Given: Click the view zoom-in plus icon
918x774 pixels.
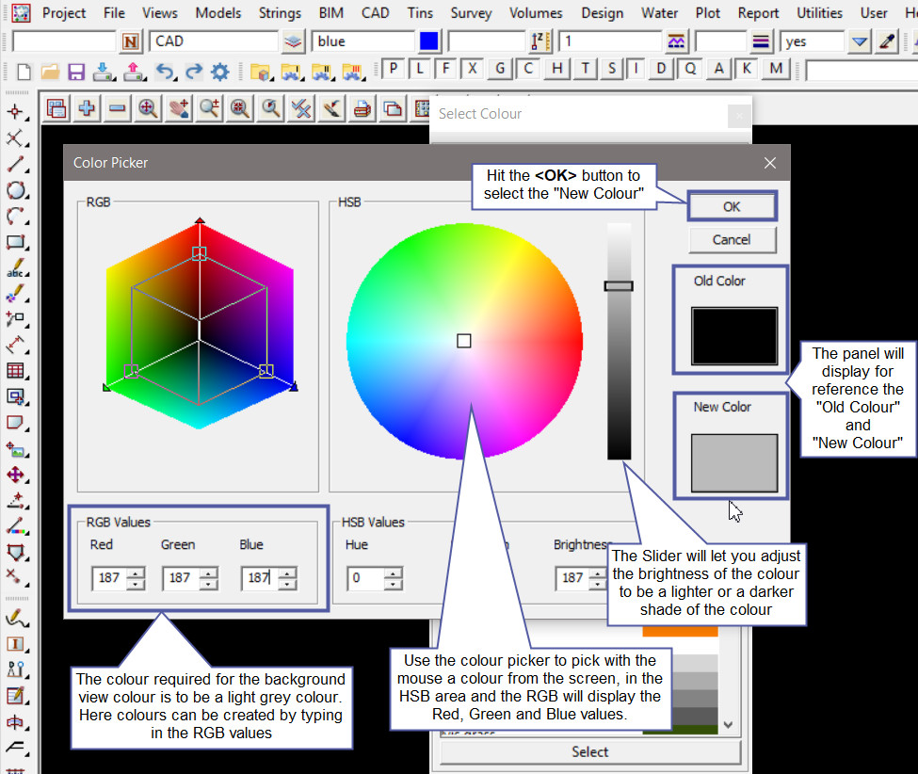Looking at the screenshot, I should click(x=87, y=108).
